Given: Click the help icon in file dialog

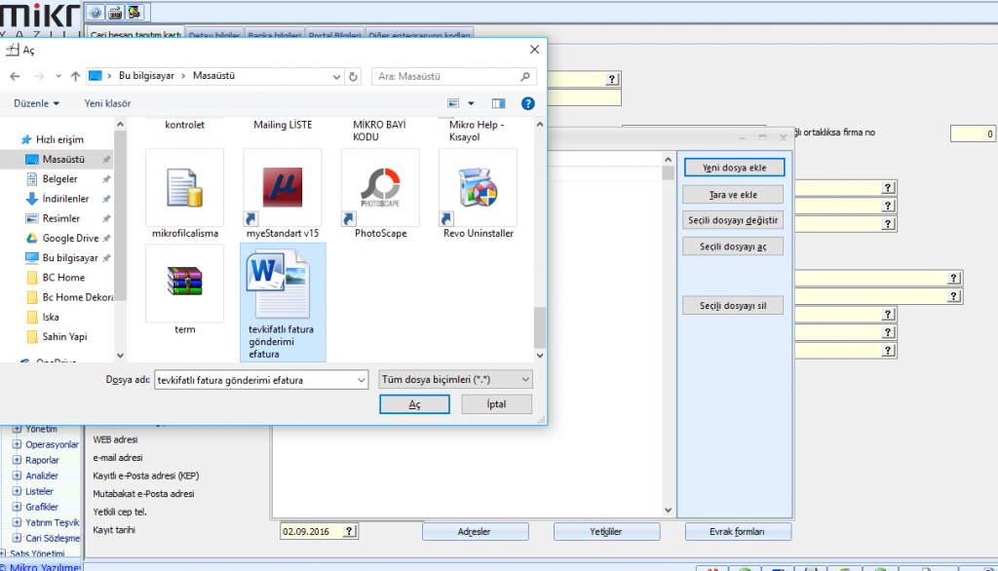Looking at the screenshot, I should 527,103.
